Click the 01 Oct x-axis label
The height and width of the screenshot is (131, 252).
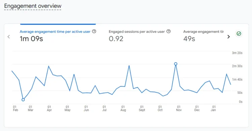pyautogui.click(x=160, y=109)
